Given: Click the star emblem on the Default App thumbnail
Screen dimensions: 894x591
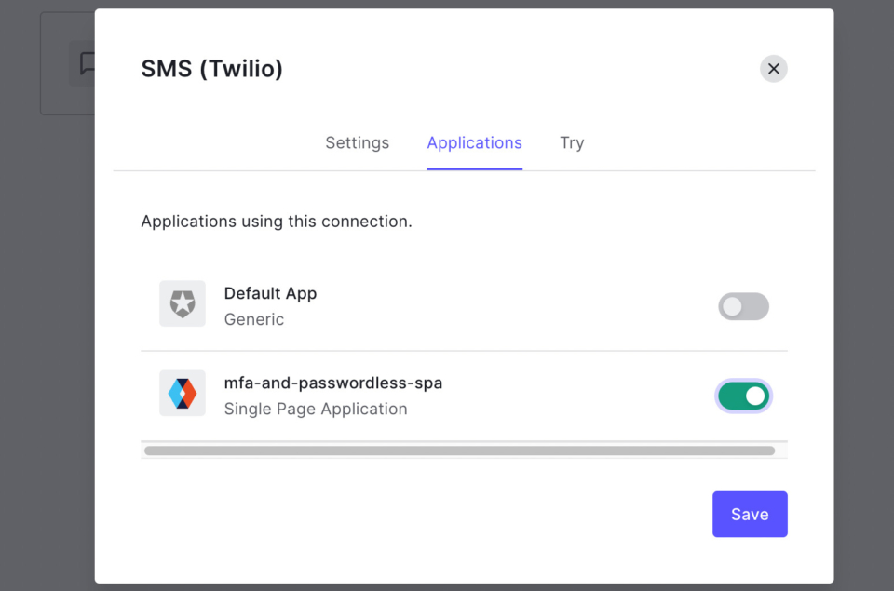Looking at the screenshot, I should [x=183, y=303].
